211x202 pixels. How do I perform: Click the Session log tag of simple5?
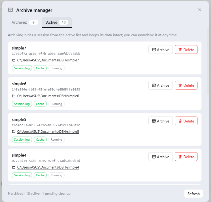(22, 140)
